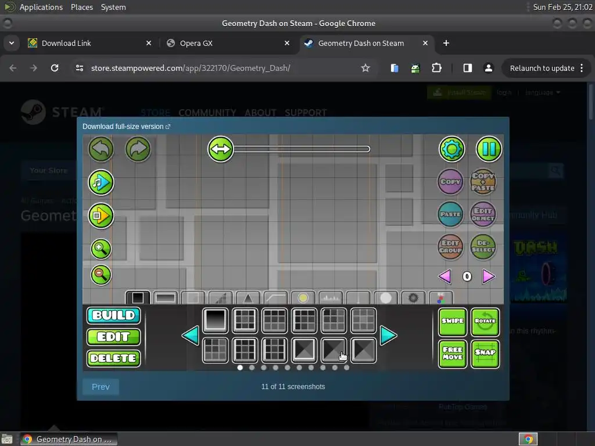Click the undo arrow in the editor
595x446 pixels.
pyautogui.click(x=101, y=149)
